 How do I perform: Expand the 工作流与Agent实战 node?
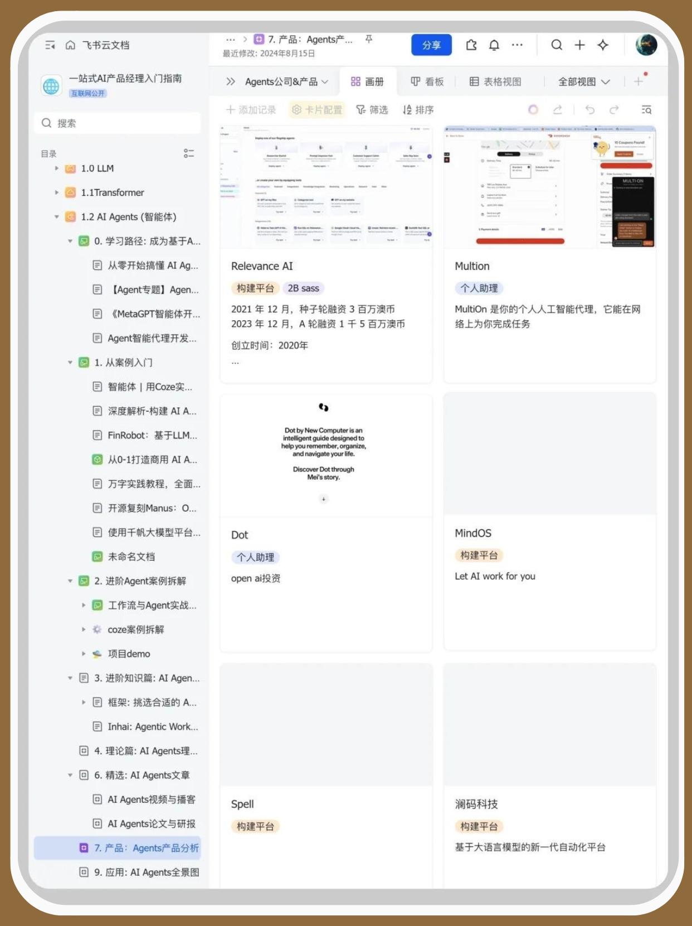tap(84, 605)
